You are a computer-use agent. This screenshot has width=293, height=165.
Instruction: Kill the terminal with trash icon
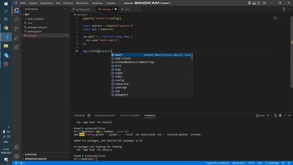(x=280, y=115)
